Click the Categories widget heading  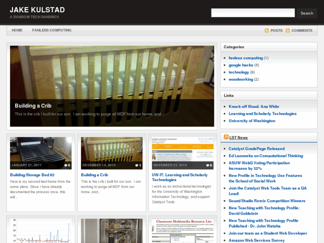pyautogui.click(x=234, y=47)
